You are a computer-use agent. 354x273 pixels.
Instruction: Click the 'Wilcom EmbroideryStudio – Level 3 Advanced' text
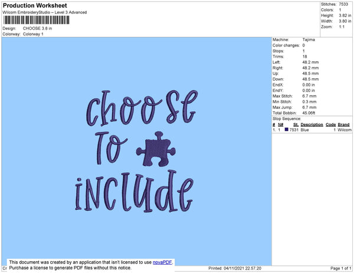[x=45, y=12]
